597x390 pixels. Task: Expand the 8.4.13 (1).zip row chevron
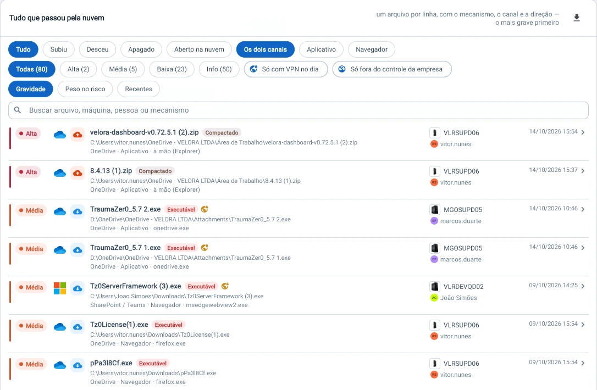(583, 170)
